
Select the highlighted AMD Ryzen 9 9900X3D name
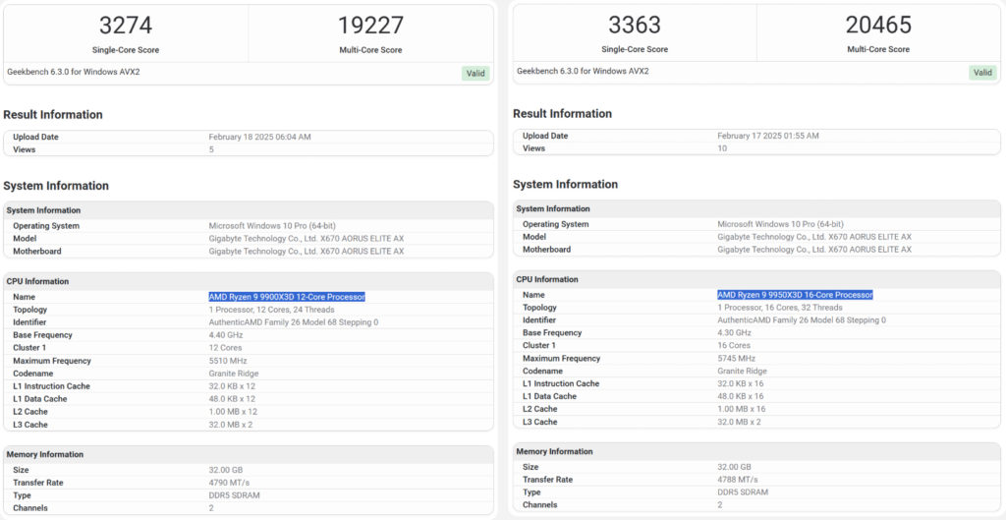[287, 297]
